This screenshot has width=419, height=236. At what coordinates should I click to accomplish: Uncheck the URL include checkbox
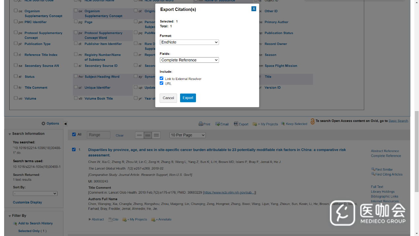click(162, 83)
